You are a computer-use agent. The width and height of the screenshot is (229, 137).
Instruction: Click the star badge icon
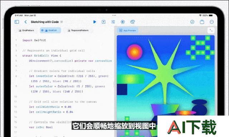[123, 22]
